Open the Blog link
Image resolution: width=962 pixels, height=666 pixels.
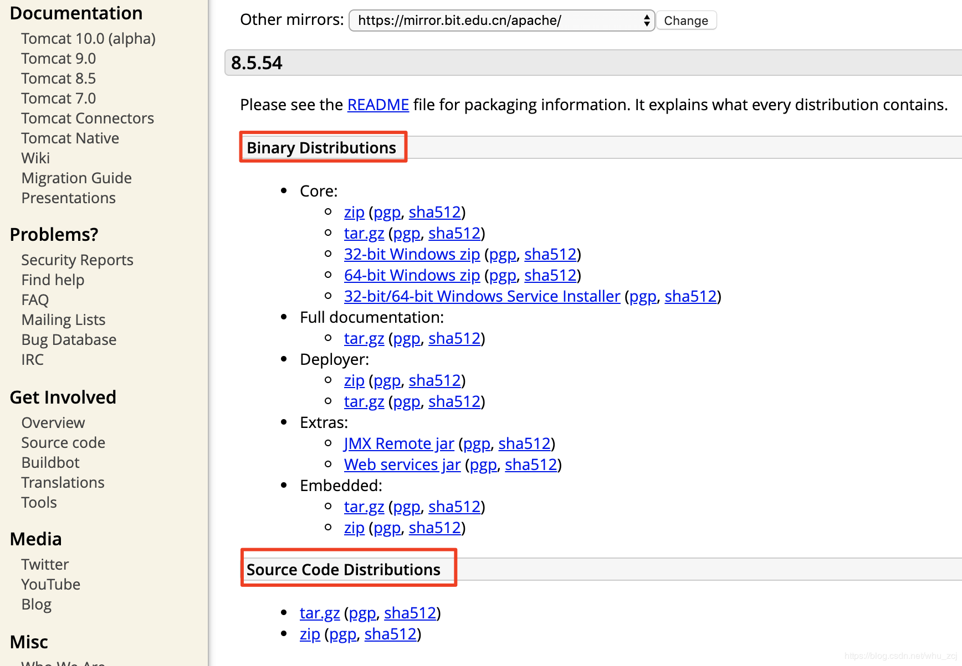tap(36, 605)
